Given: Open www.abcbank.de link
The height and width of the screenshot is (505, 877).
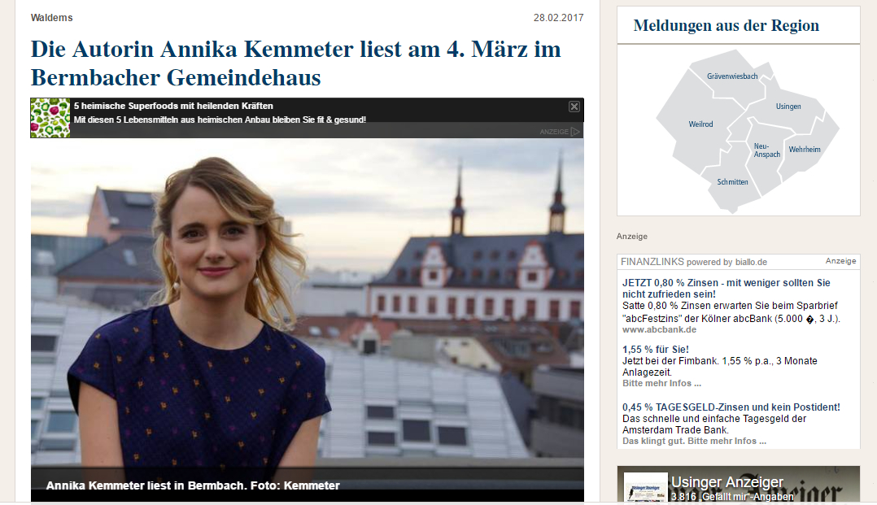Looking at the screenshot, I should pyautogui.click(x=660, y=330).
